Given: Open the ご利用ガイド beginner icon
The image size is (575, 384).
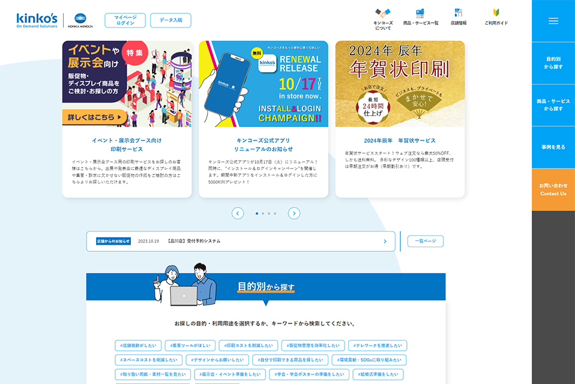Looking at the screenshot, I should [x=496, y=13].
